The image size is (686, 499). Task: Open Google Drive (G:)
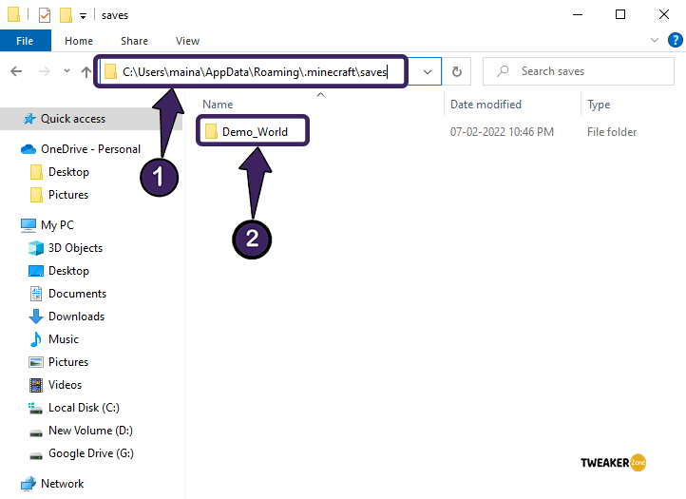[91, 453]
